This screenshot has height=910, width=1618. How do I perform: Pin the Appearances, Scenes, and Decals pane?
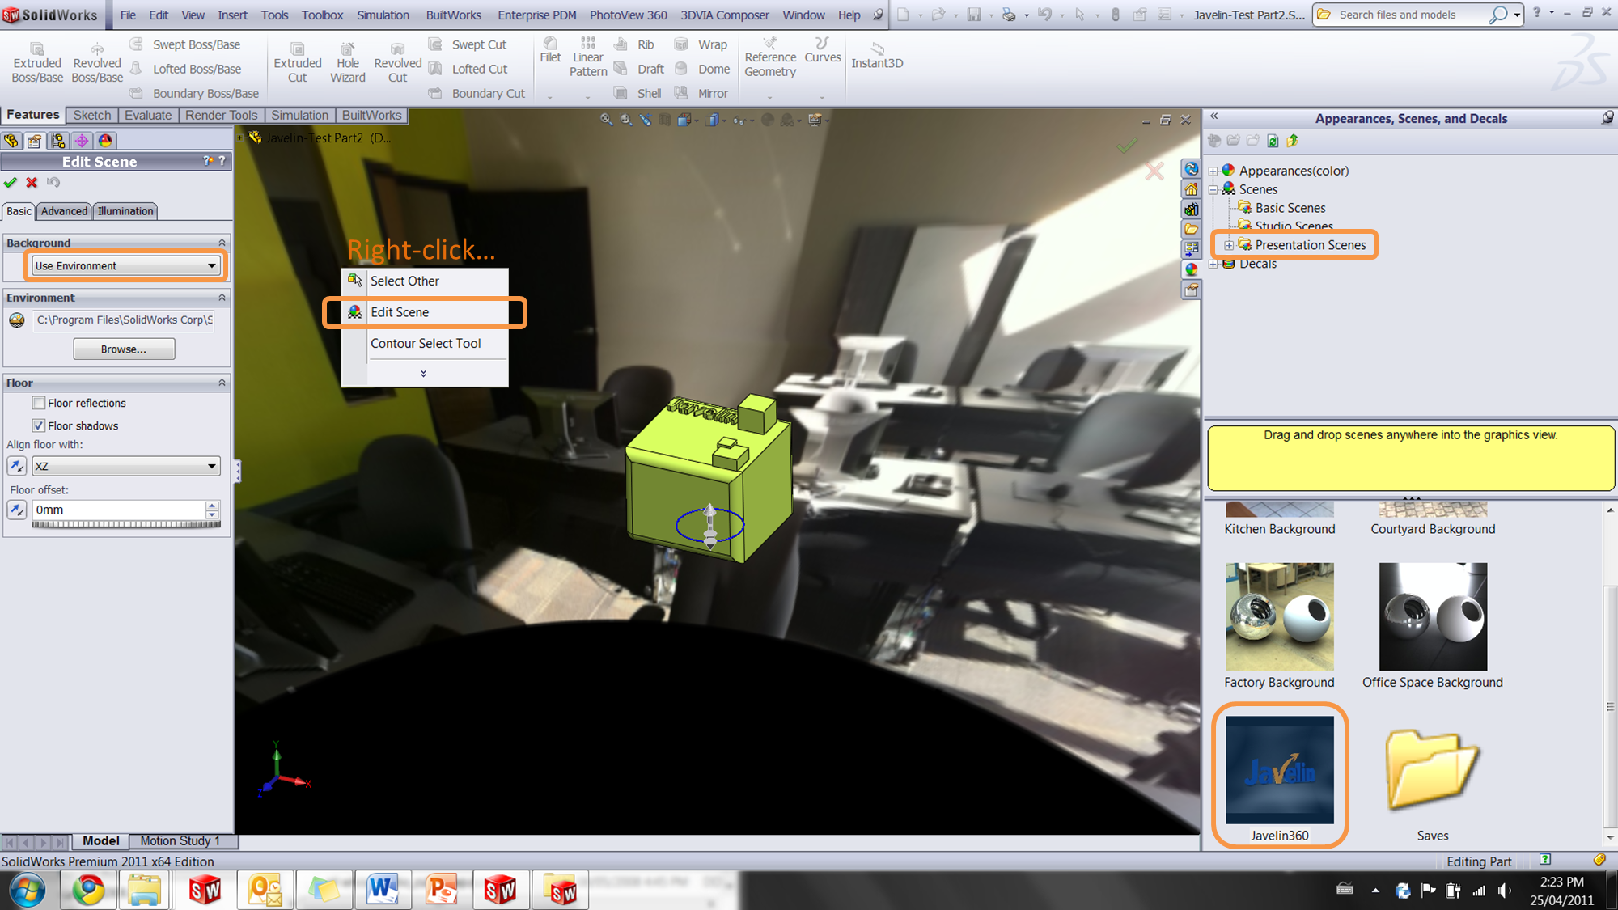click(1607, 118)
